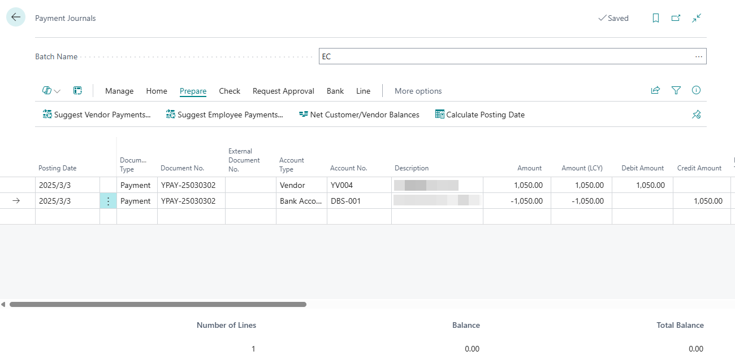The image size is (735, 360).
Task: Open the Manage menu
Action: [119, 91]
